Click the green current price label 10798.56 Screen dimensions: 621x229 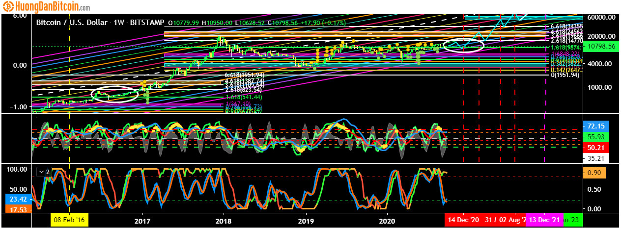pyautogui.click(x=602, y=47)
